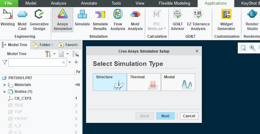Image resolution: width=260 pixels, height=134 pixels.
Task: Expand the tree settings dropdown arrow
Action: pyautogui.click(x=54, y=54)
